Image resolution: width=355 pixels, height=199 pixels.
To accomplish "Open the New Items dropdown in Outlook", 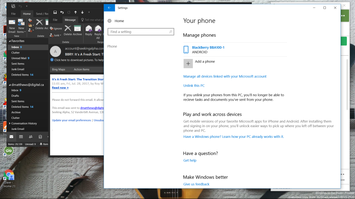I will click(21, 26).
